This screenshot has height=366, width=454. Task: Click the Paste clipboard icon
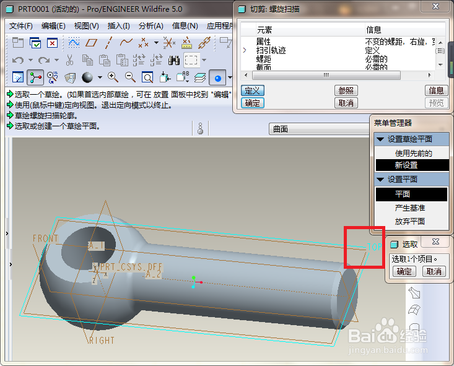pos(105,60)
